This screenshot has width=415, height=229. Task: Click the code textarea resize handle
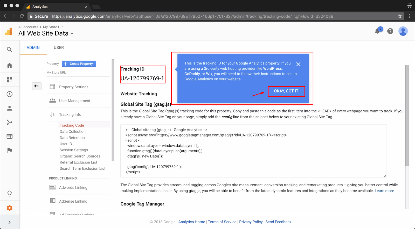[385, 176]
